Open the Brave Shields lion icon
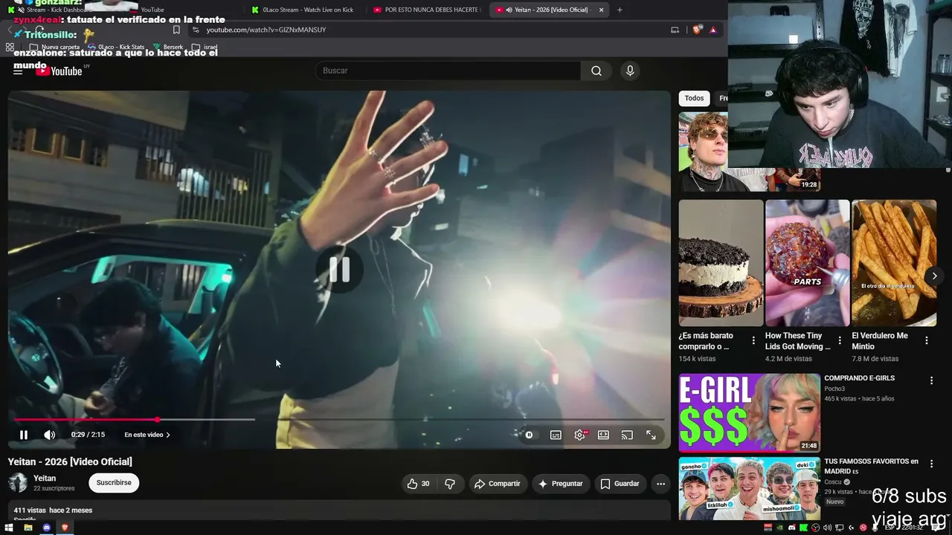The width and height of the screenshot is (952, 535). [x=696, y=30]
